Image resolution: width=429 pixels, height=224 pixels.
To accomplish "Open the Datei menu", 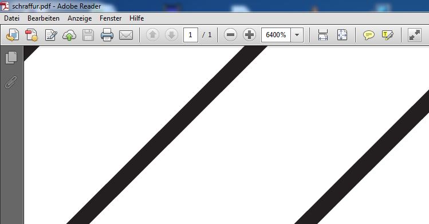I will point(12,18).
